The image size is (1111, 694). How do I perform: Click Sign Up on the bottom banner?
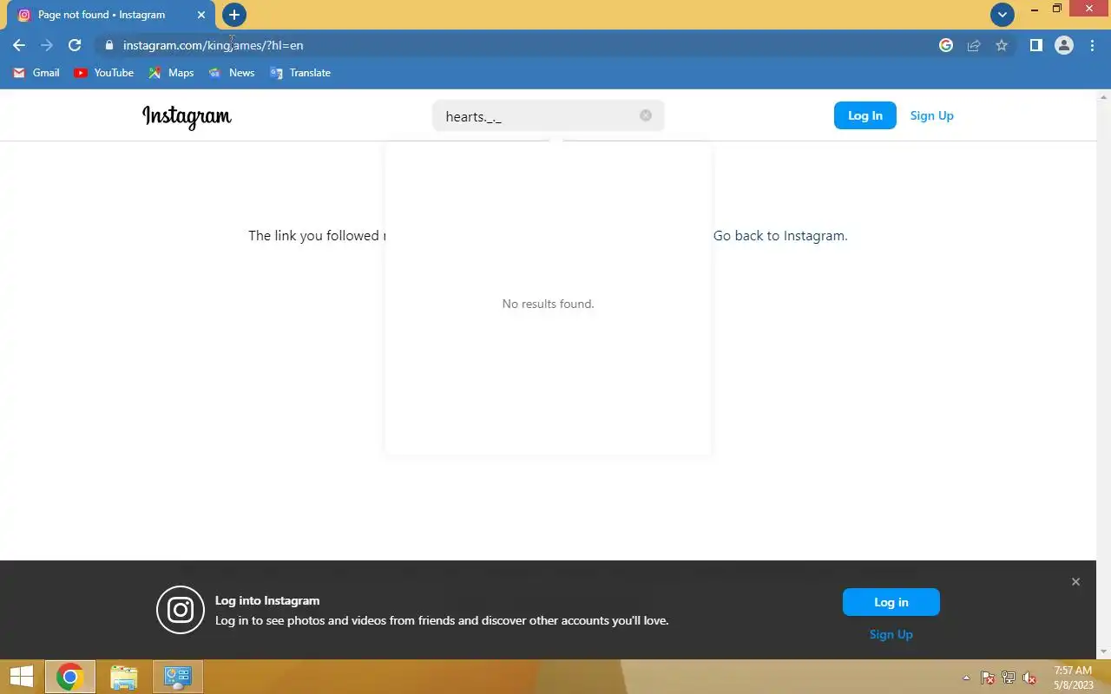click(x=891, y=634)
